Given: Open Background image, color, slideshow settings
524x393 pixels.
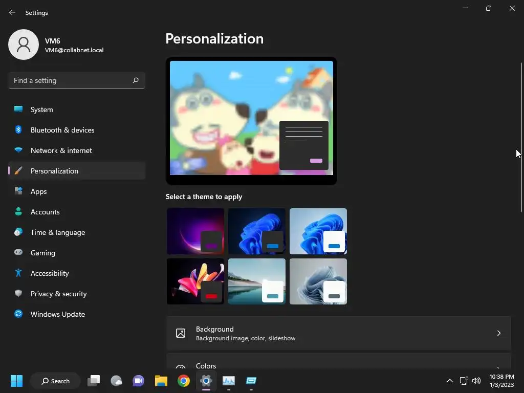Looking at the screenshot, I should click(339, 333).
